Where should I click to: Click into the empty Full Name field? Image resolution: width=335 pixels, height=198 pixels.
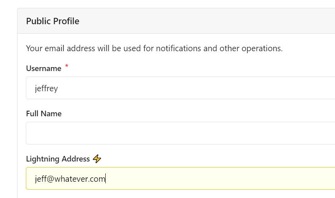tap(179, 133)
